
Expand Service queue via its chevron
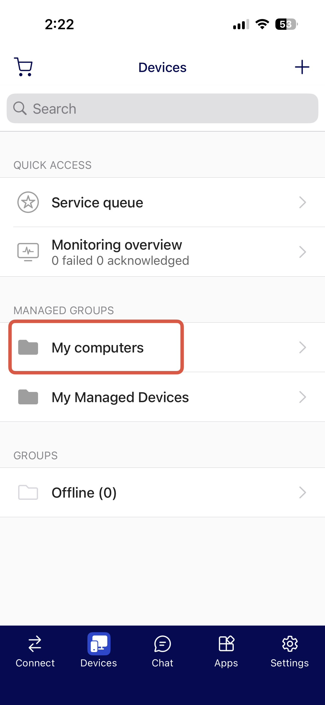[302, 202]
